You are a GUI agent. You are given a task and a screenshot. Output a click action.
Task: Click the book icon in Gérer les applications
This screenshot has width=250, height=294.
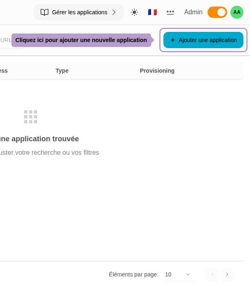pyautogui.click(x=45, y=12)
